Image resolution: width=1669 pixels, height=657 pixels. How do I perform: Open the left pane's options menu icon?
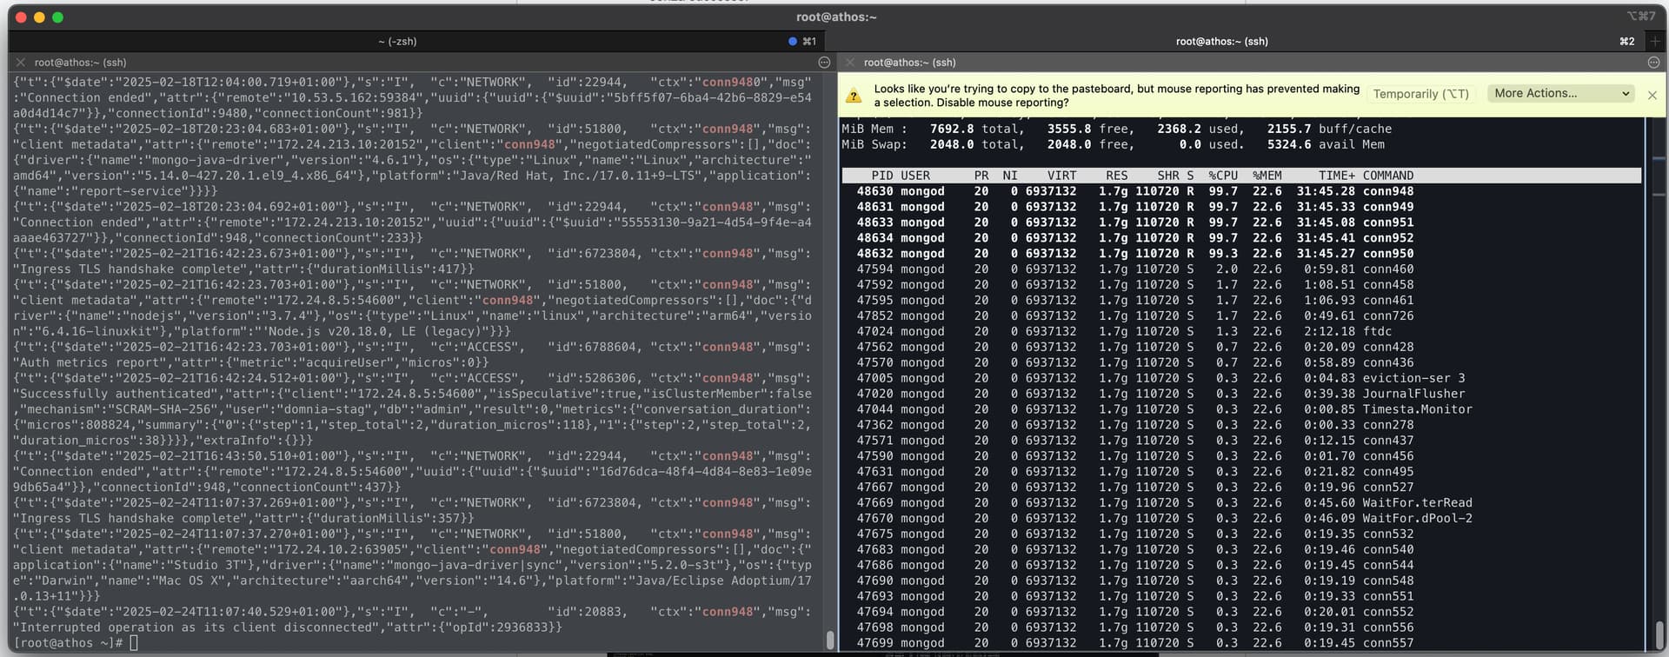click(824, 63)
